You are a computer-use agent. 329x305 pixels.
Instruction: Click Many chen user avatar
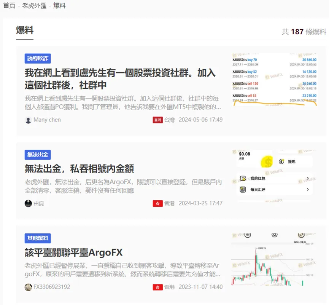pos(28,120)
